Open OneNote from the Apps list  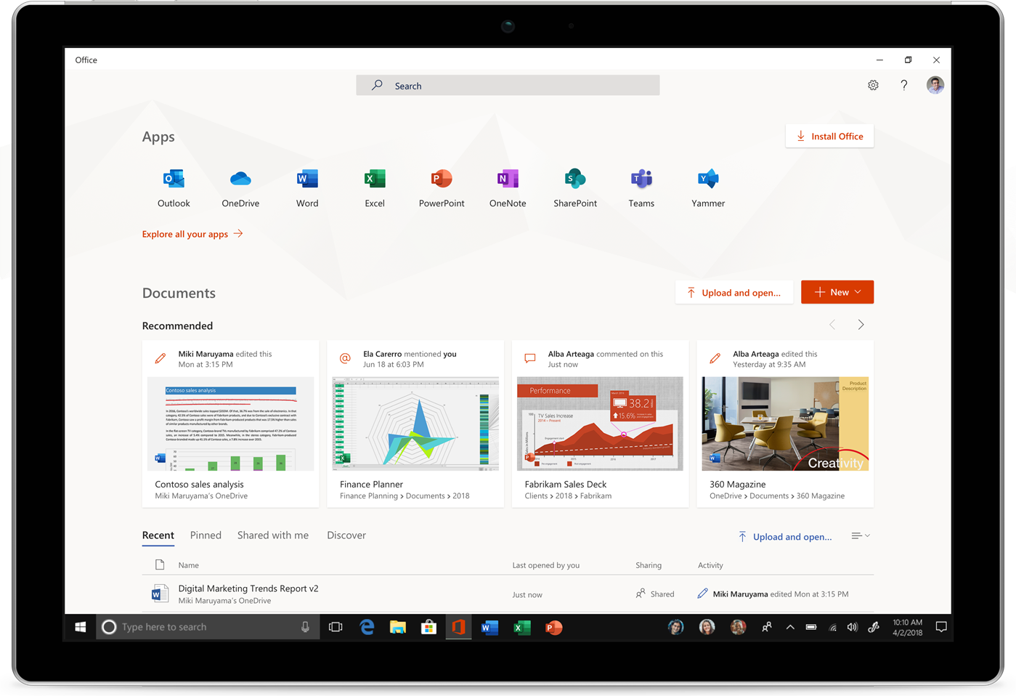[x=508, y=179]
